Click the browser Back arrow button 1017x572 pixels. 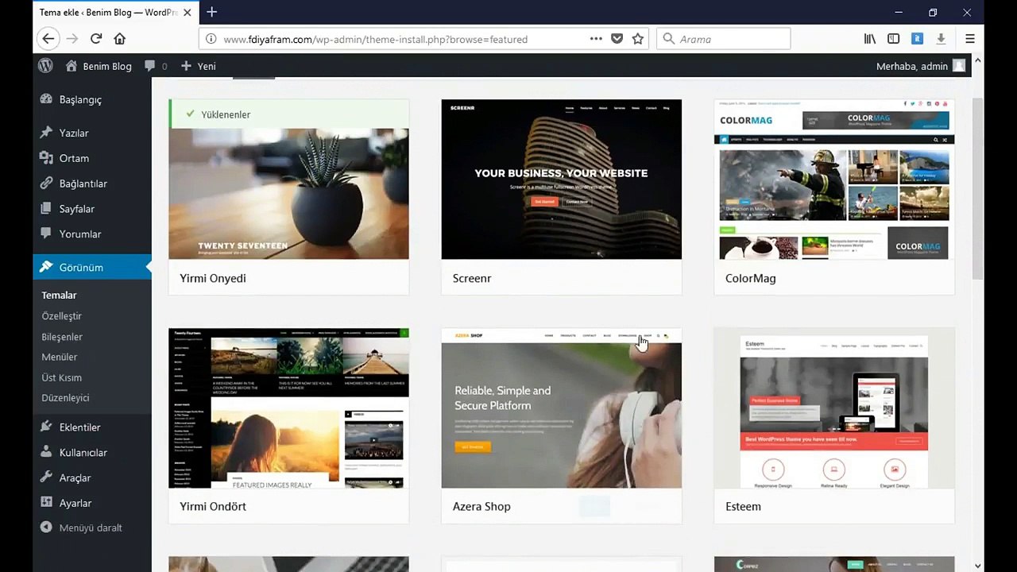[48, 39]
